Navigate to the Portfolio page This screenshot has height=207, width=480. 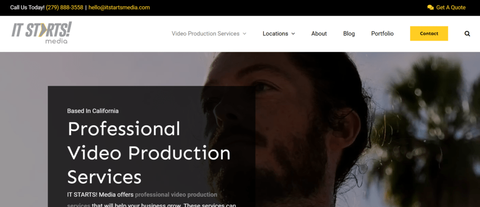(x=382, y=34)
